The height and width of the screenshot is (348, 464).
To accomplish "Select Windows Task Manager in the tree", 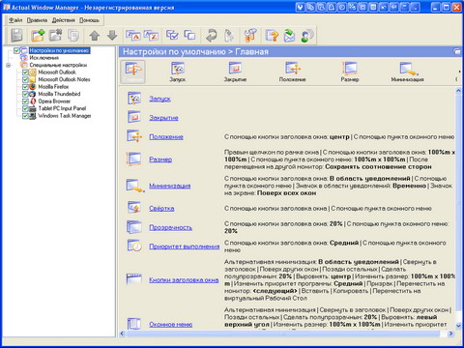I will (65, 116).
